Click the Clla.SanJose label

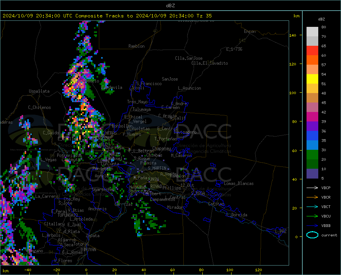189,58
